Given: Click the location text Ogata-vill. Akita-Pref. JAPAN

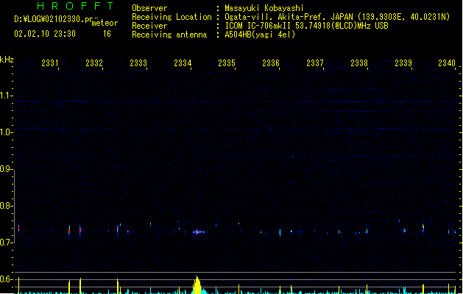Looking at the screenshot, I should click(289, 17).
